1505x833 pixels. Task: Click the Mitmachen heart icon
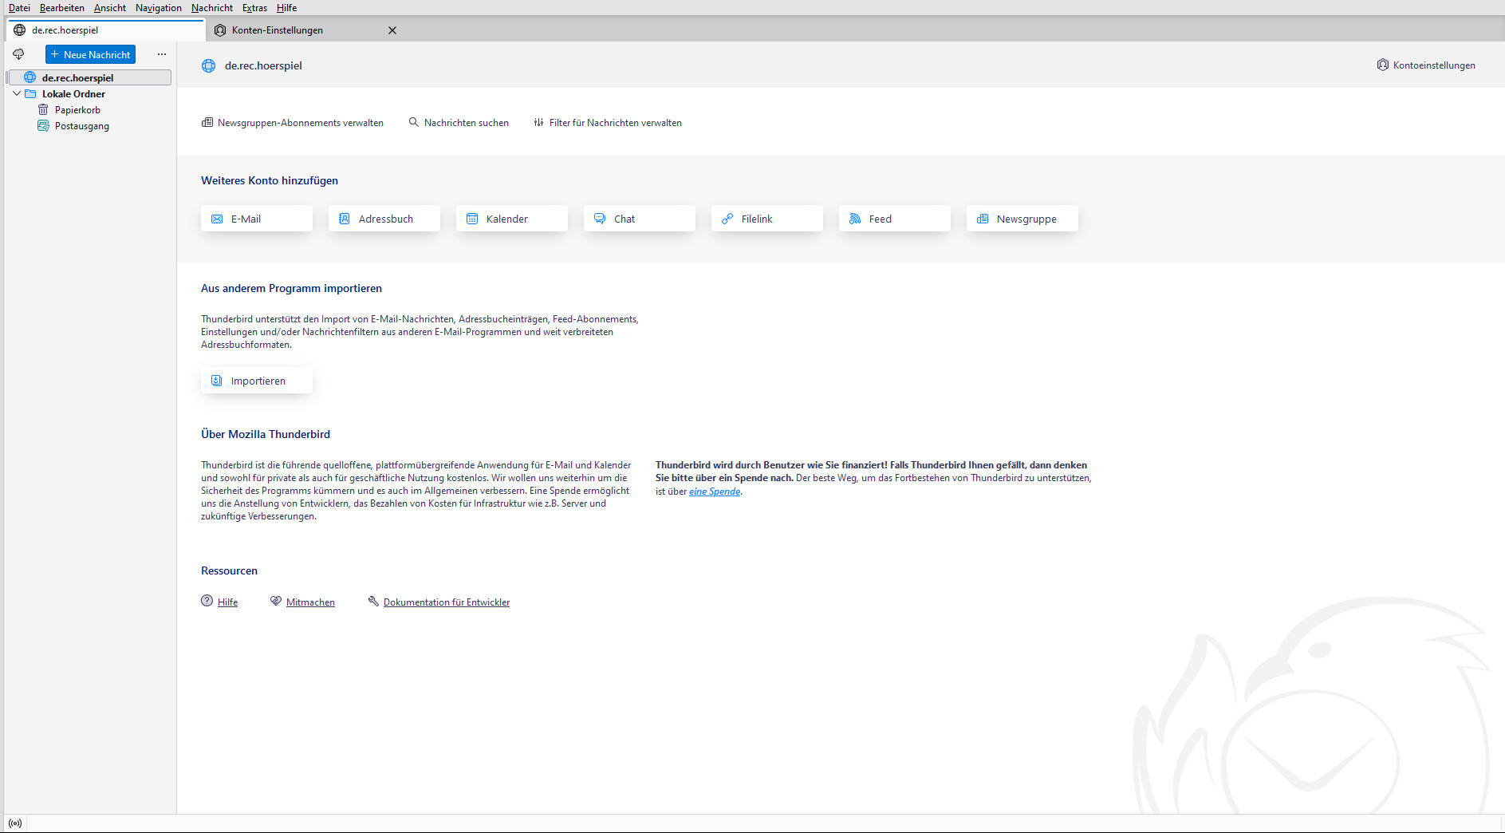point(276,601)
